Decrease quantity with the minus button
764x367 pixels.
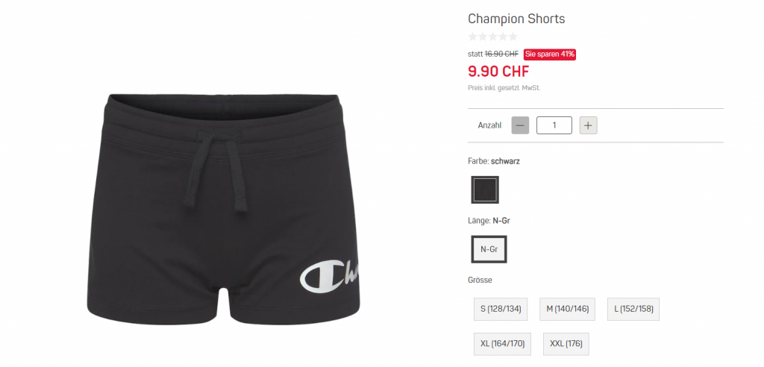(x=520, y=125)
